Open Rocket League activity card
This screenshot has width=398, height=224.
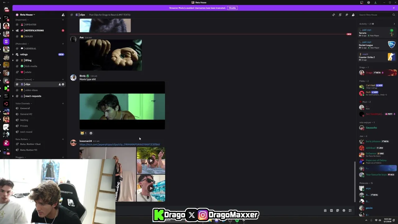[377, 45]
